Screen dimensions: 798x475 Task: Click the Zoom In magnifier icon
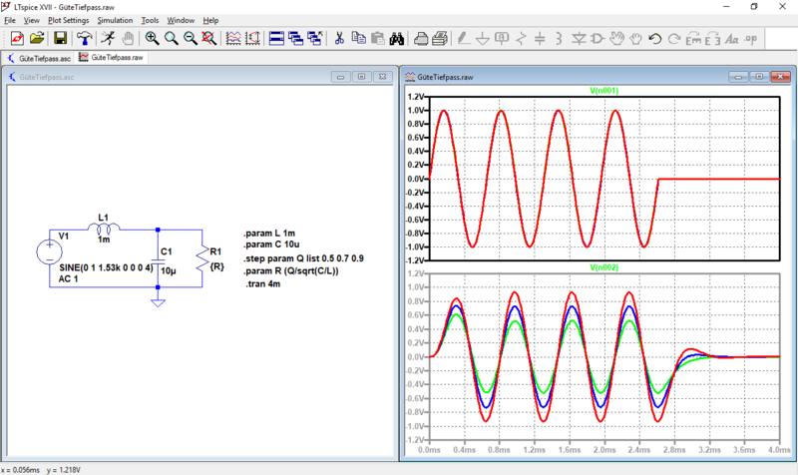[153, 39]
